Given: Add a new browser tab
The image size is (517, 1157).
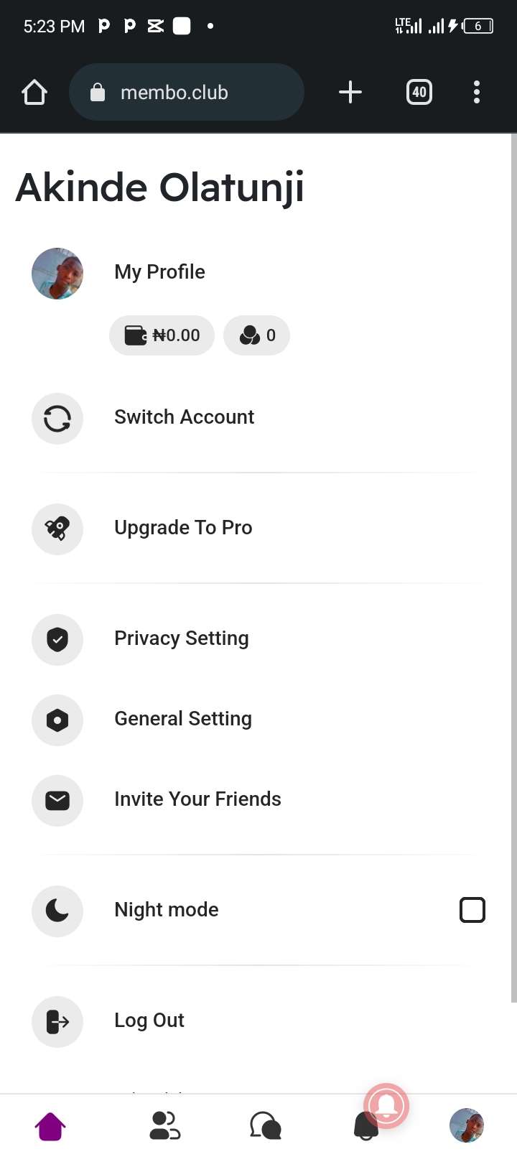Looking at the screenshot, I should coord(350,92).
